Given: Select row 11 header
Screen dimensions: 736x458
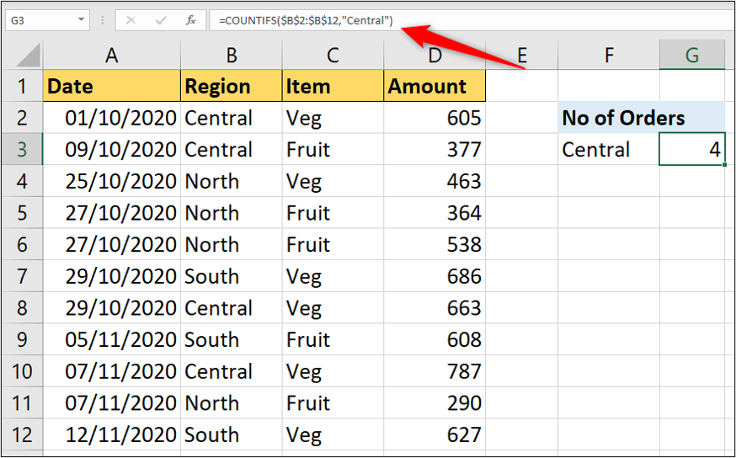Looking at the screenshot, I should [x=22, y=402].
